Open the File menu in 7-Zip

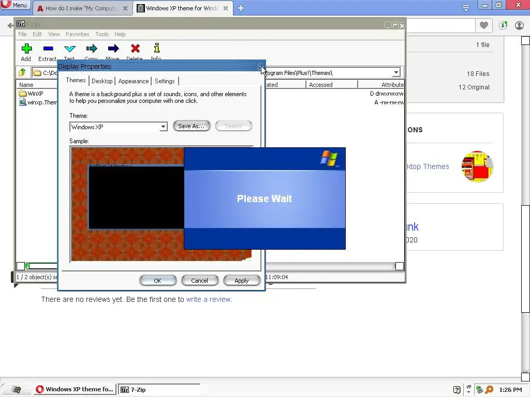coord(22,34)
